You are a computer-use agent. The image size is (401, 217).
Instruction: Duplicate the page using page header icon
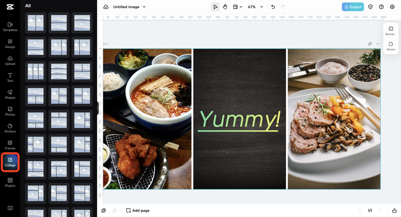(370, 44)
